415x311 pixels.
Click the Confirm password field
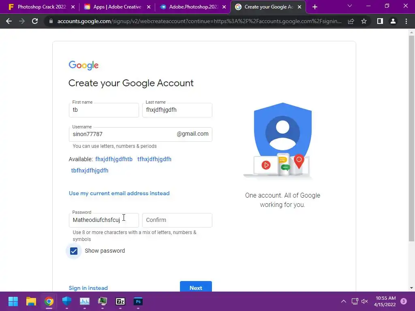pyautogui.click(x=177, y=220)
